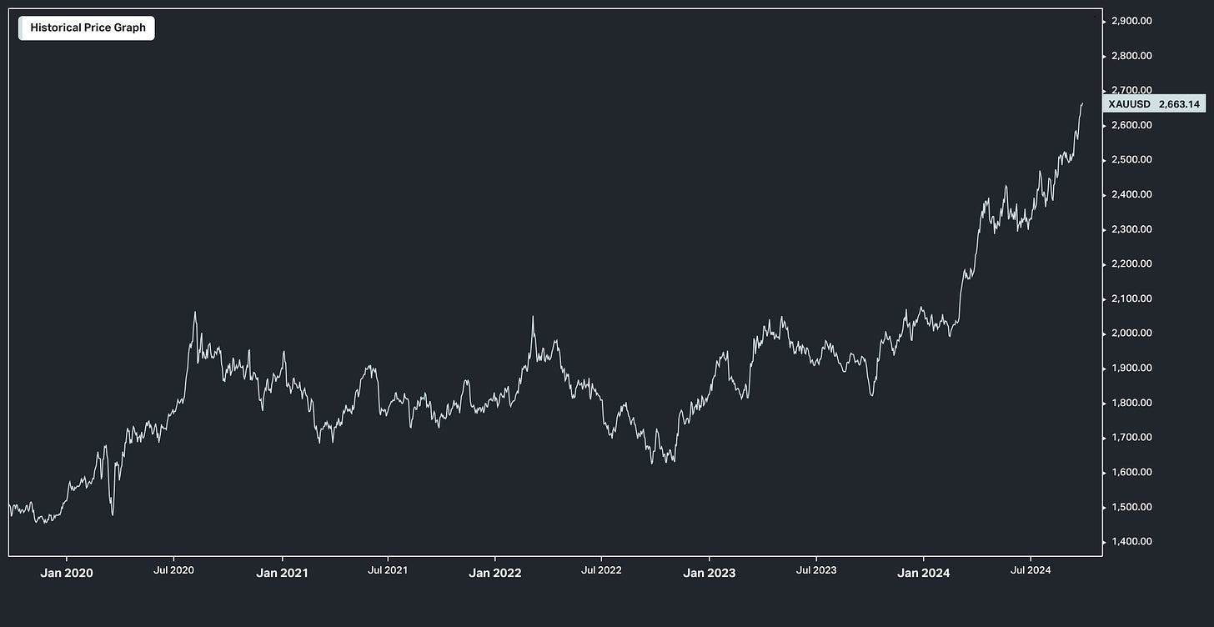The width and height of the screenshot is (1214, 627).
Task: Click the 2,600.00 price axis label
Action: click(x=1132, y=125)
